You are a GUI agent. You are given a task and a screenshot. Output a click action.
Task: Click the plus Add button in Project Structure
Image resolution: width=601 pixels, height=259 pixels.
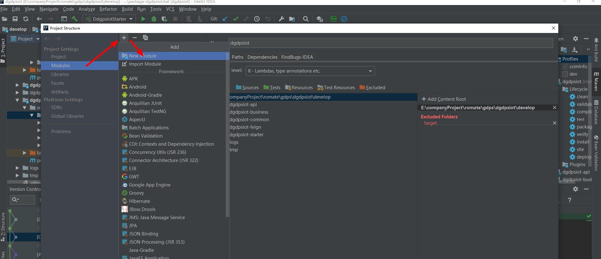tap(124, 38)
